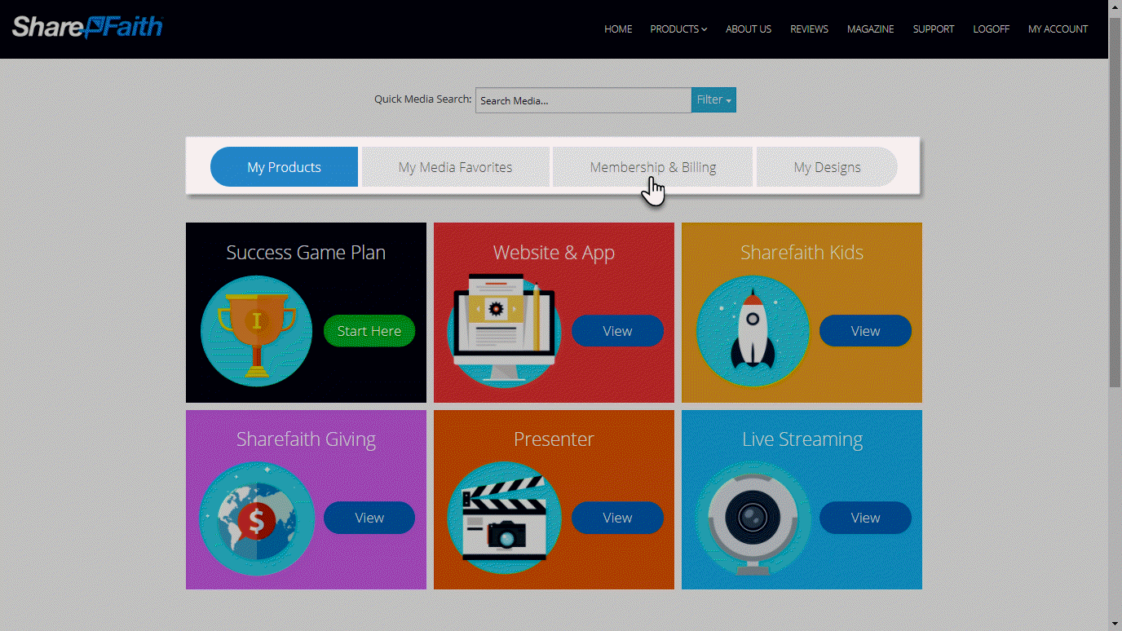
Task: Expand the PRODUCTS menu
Action: 678,29
